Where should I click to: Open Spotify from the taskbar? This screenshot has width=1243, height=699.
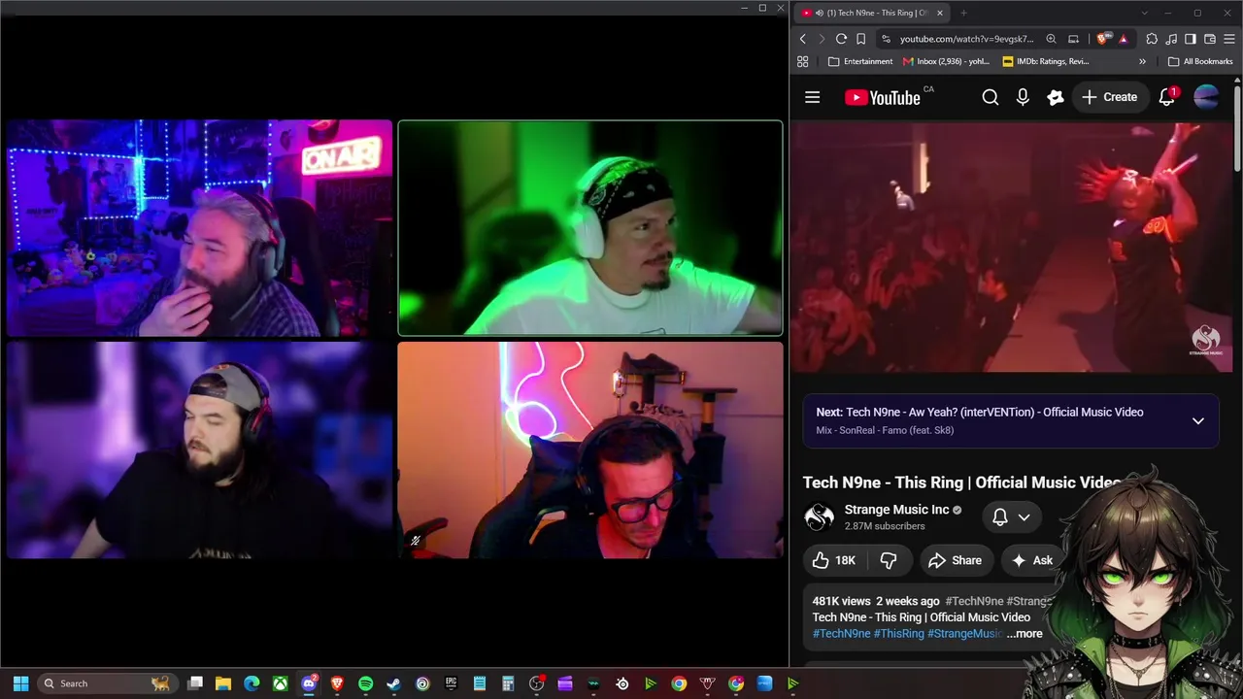tap(365, 683)
